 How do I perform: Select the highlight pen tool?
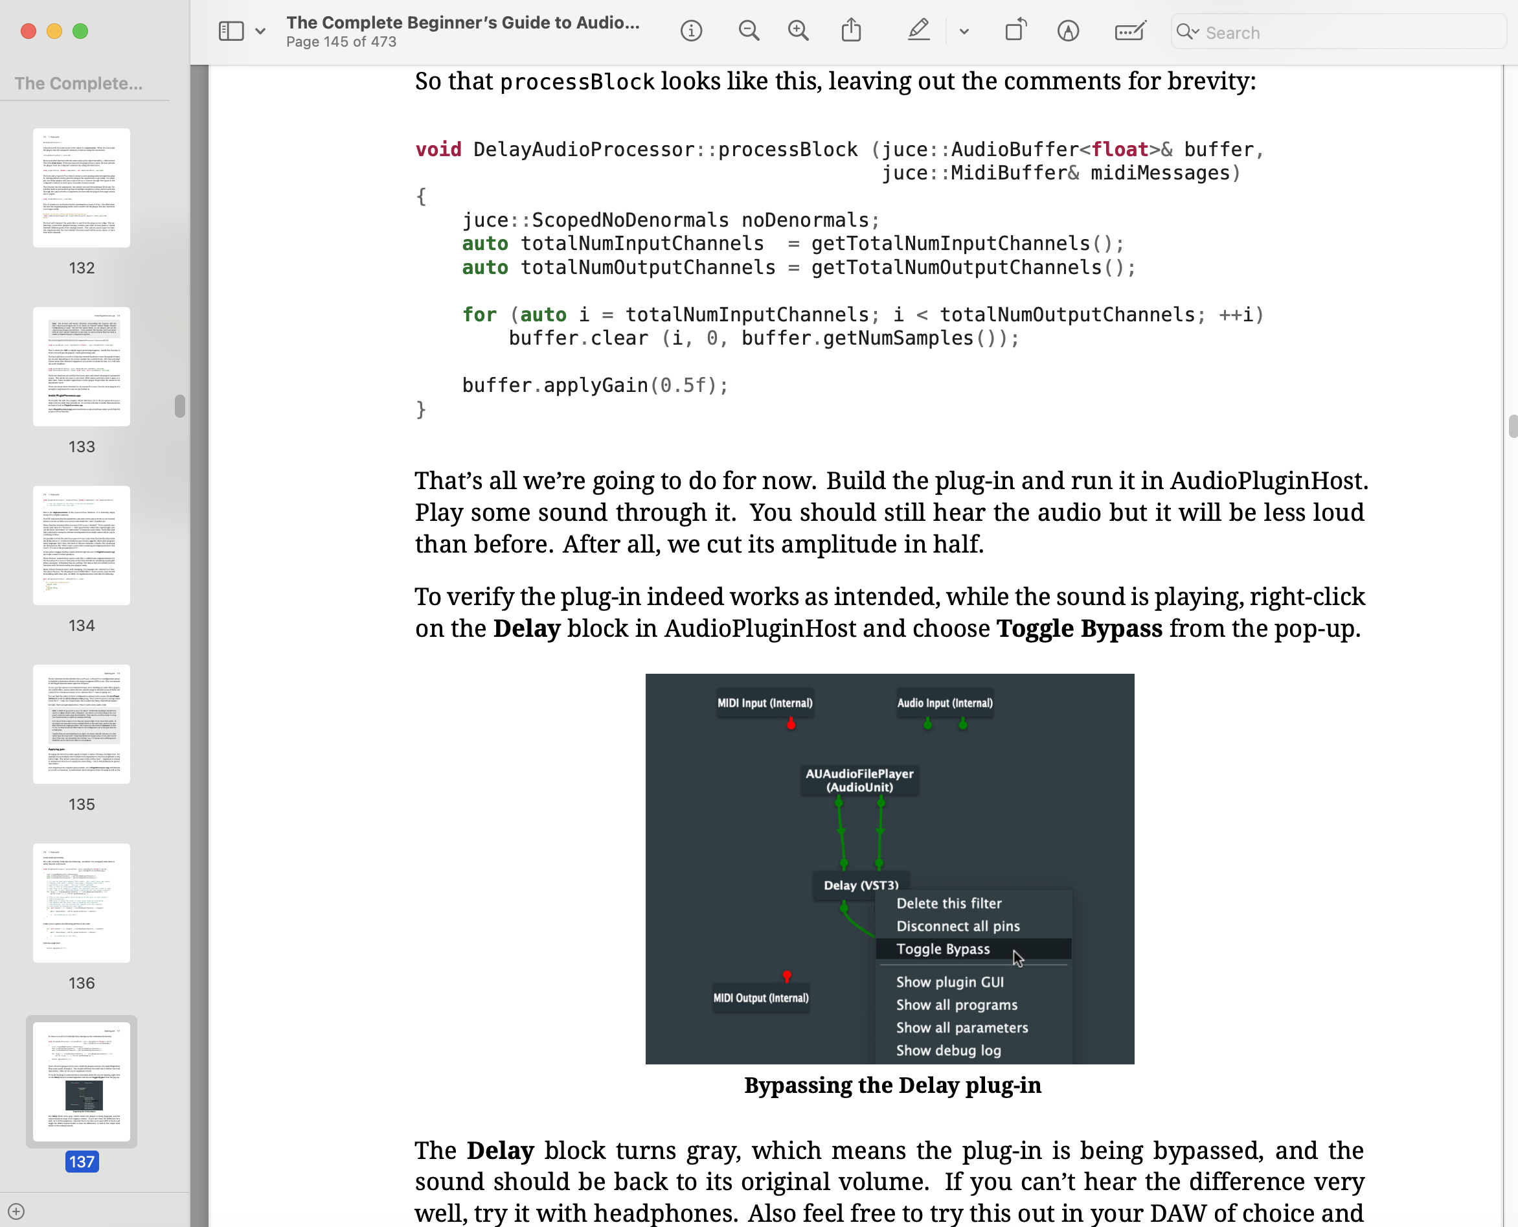pyautogui.click(x=918, y=30)
